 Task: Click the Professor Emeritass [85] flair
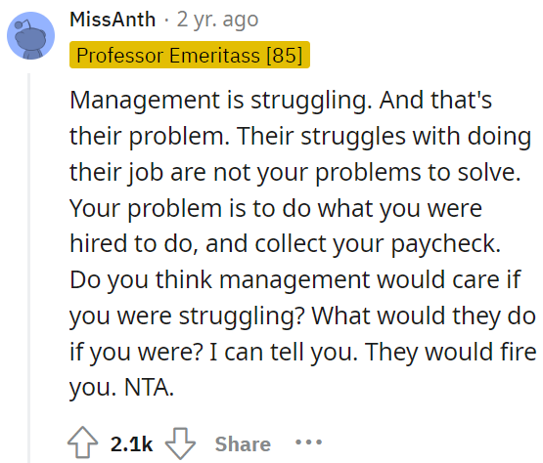(x=190, y=55)
